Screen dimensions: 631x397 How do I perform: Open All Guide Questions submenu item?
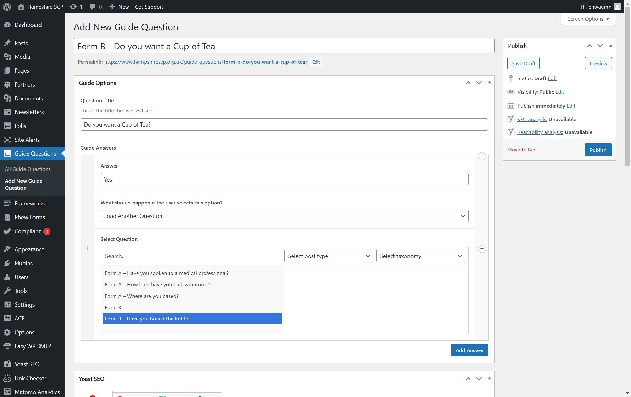(x=28, y=169)
